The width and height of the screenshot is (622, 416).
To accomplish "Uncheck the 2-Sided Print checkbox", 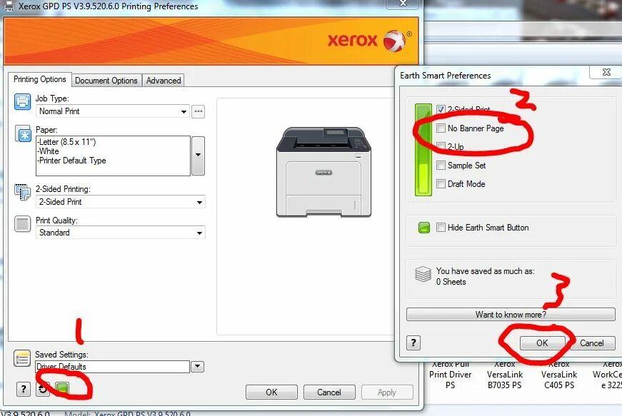I will click(441, 109).
